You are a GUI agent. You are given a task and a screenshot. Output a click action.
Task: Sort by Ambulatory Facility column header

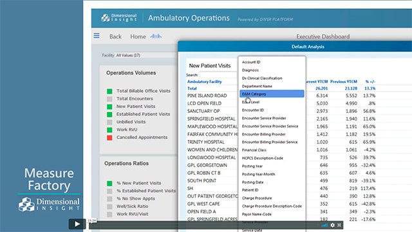205,82
